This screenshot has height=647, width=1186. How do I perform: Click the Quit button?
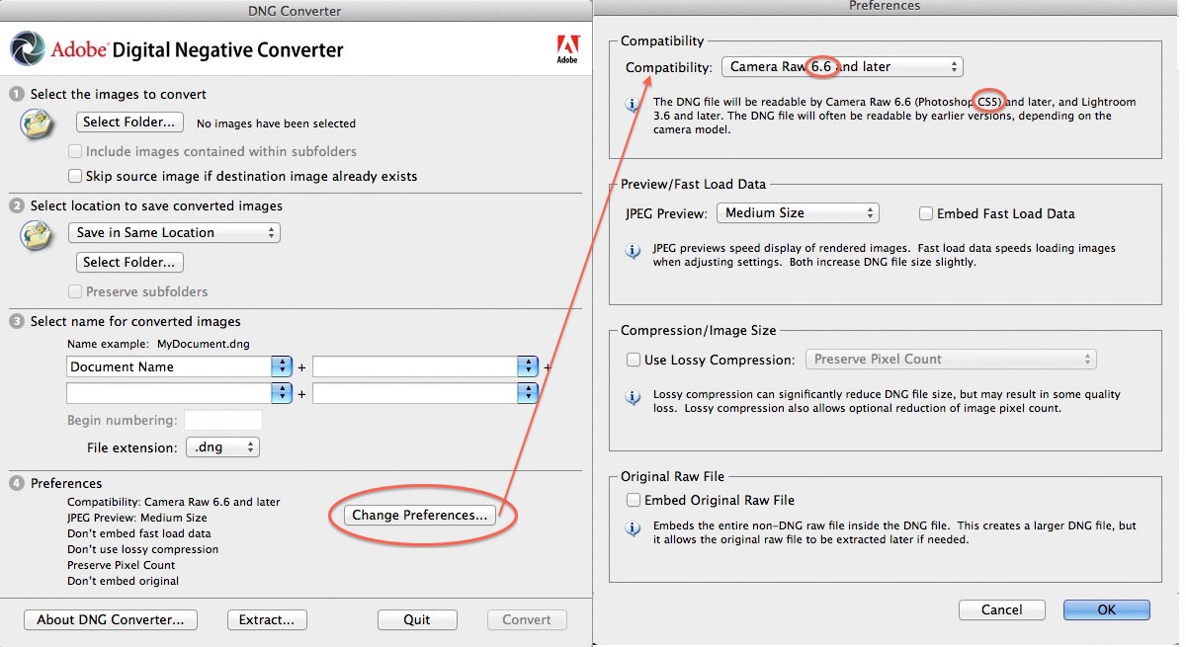(x=417, y=620)
